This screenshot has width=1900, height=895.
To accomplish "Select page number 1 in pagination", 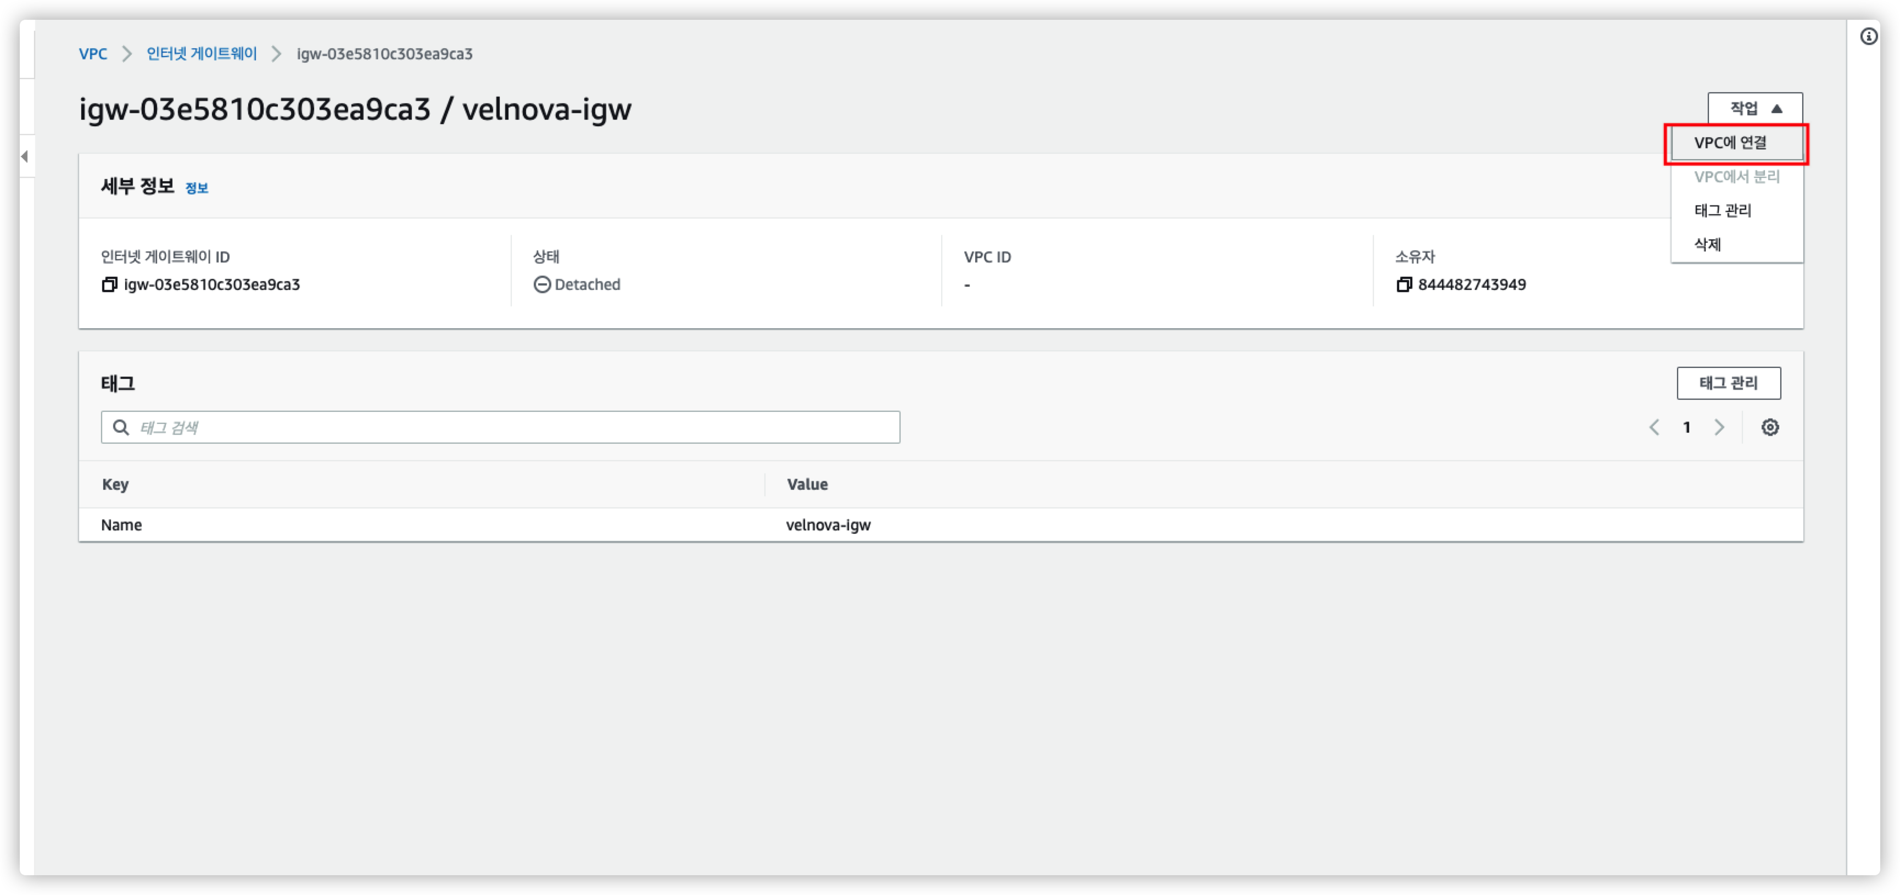I will click(x=1687, y=428).
